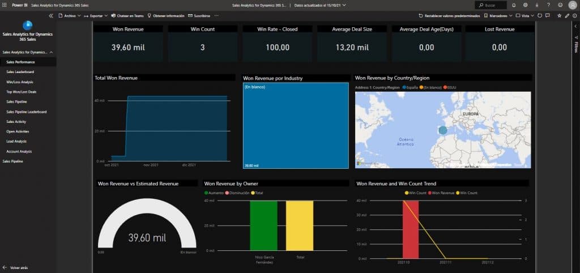This screenshot has height=273, width=580.
Task: Open Sales Leaderboard page
Action: [x=28, y=72]
